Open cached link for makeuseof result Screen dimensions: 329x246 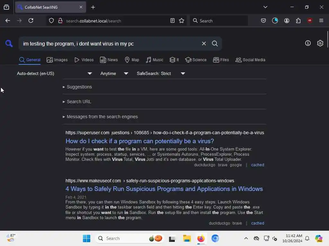point(257,223)
